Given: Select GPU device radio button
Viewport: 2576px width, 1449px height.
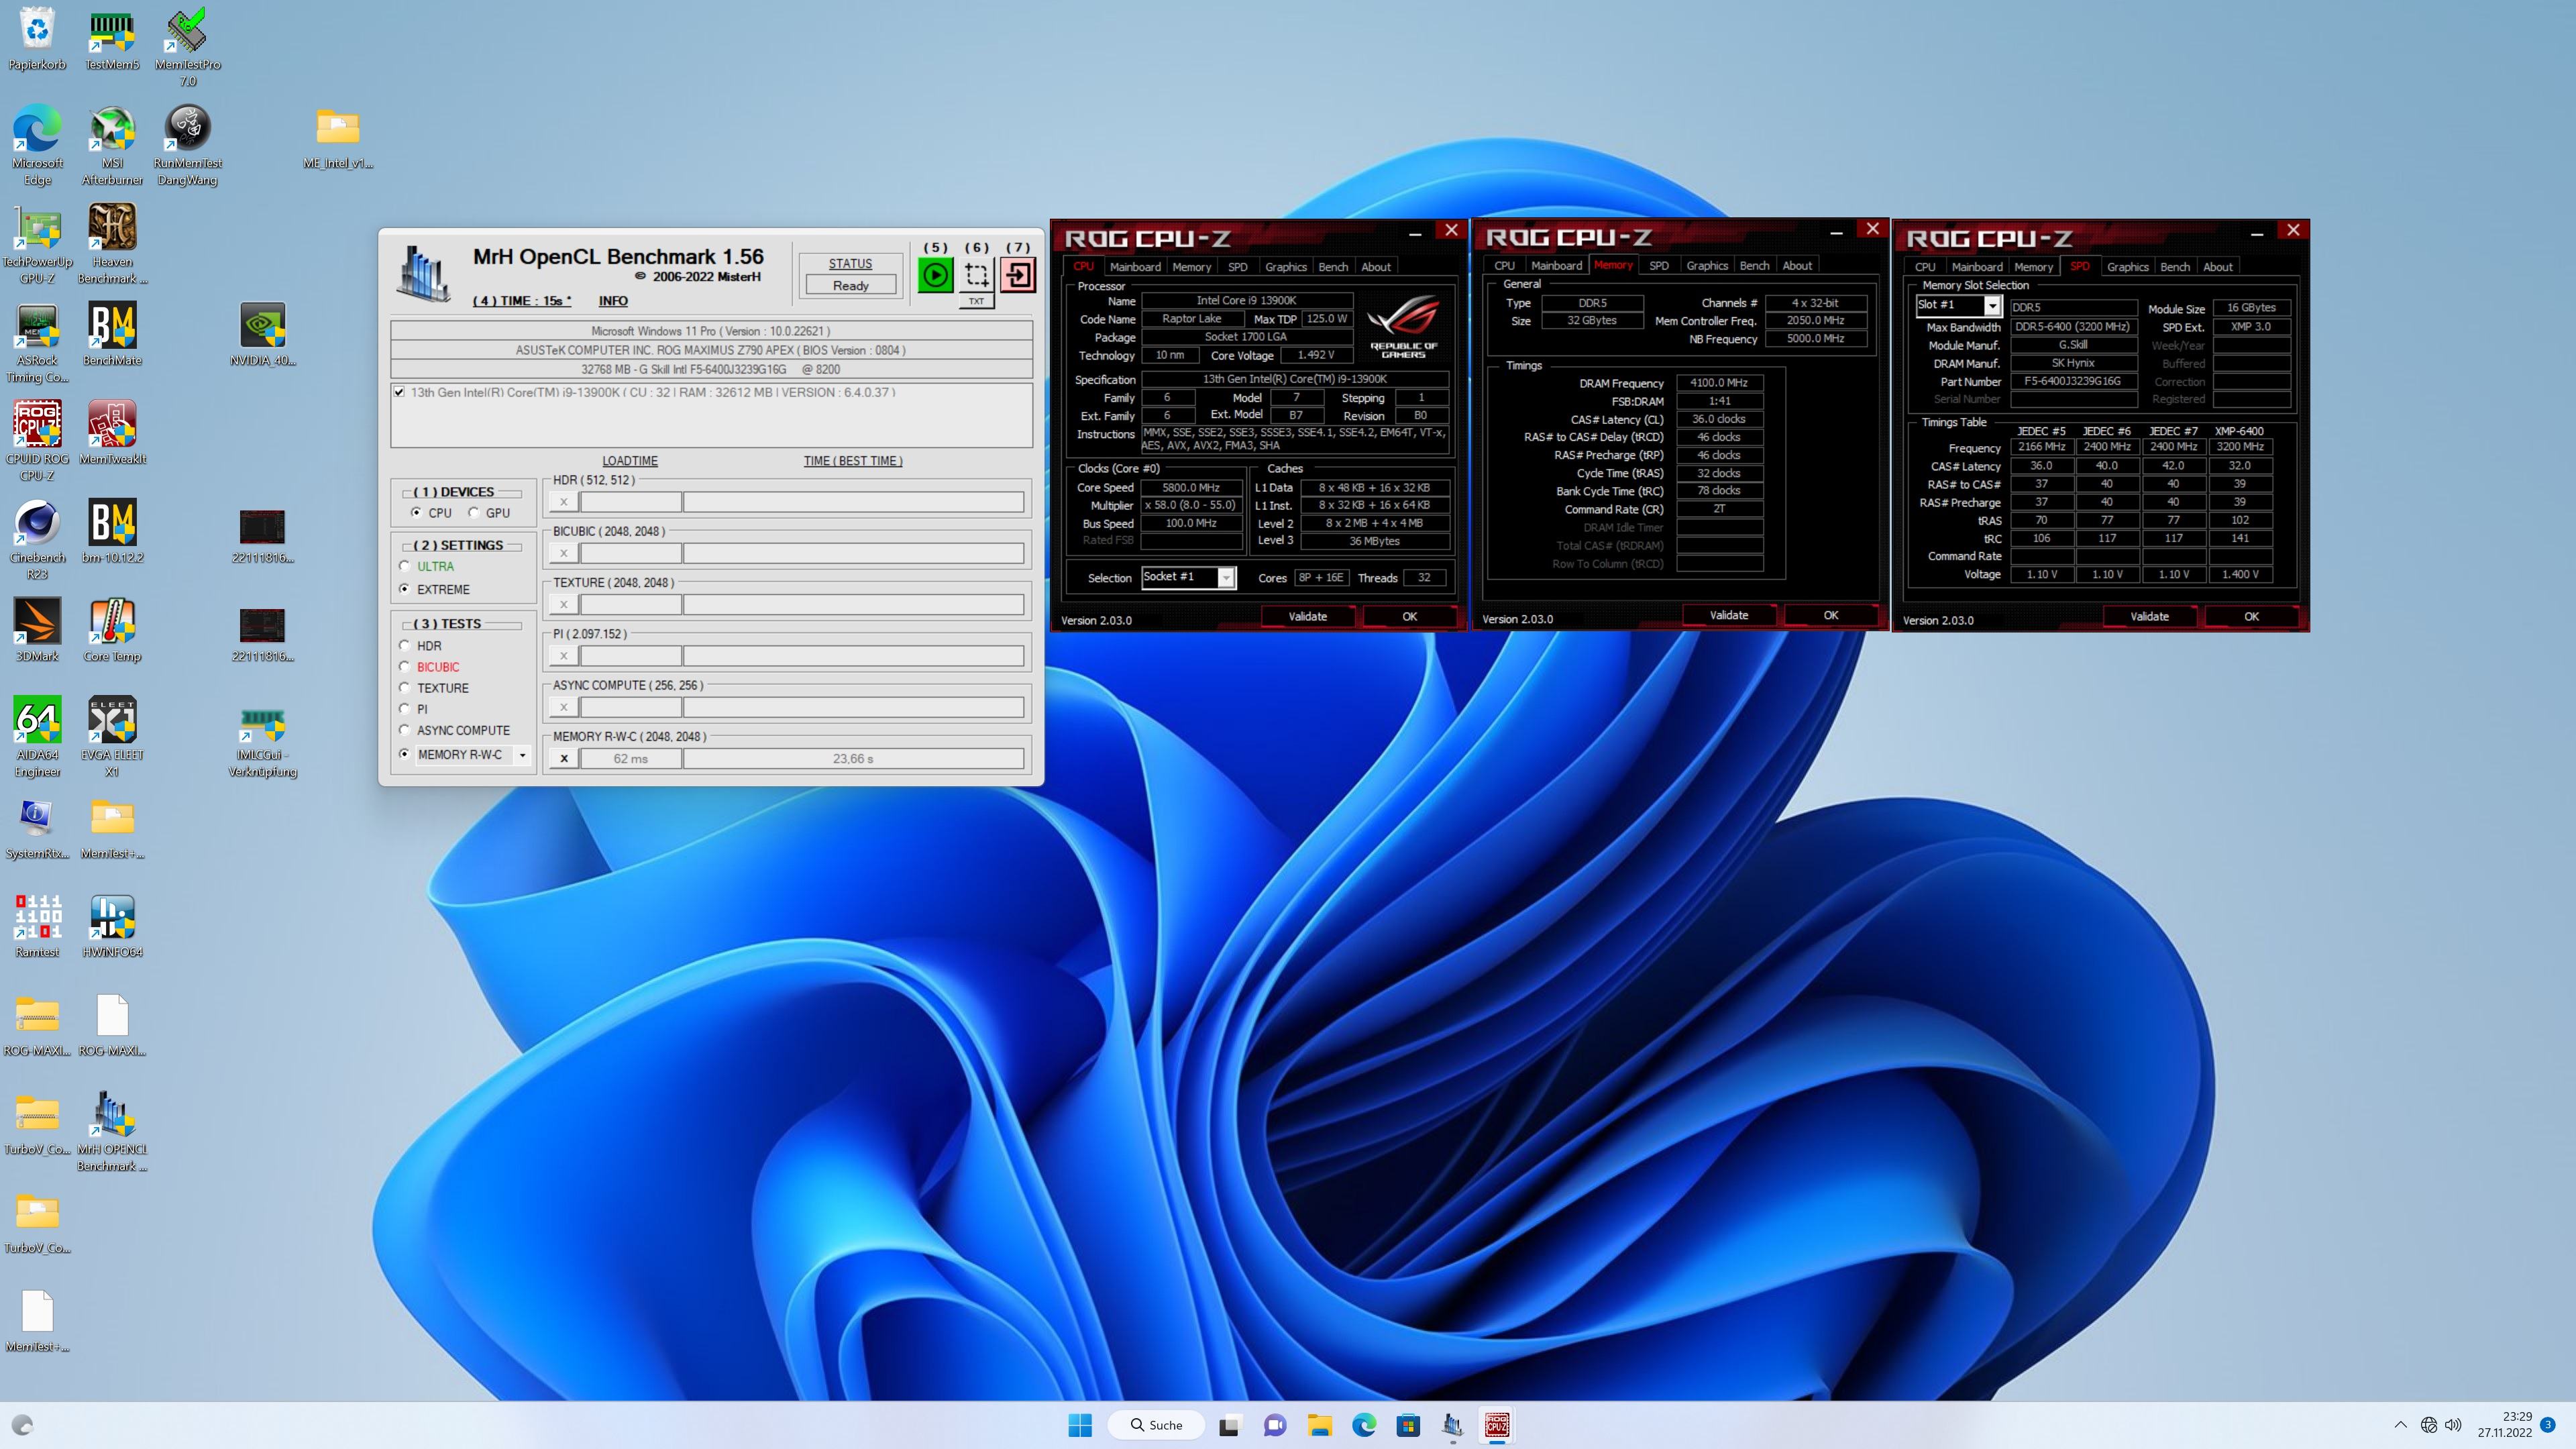Looking at the screenshot, I should click(474, 512).
